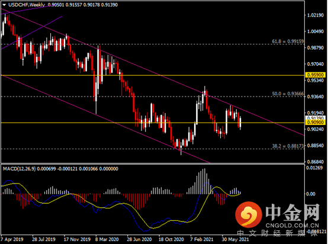
Task: Click the 61.8 = 0.99159 Fibonacci label
Action: coord(288,41)
